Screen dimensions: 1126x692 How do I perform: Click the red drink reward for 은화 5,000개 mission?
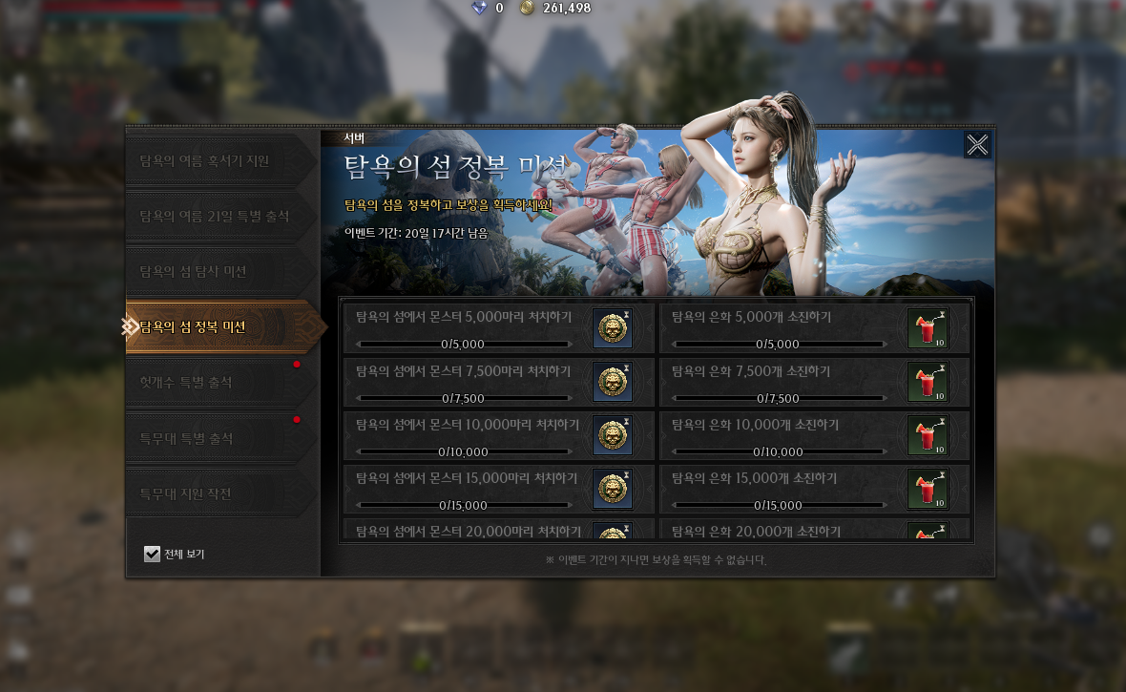tap(928, 328)
